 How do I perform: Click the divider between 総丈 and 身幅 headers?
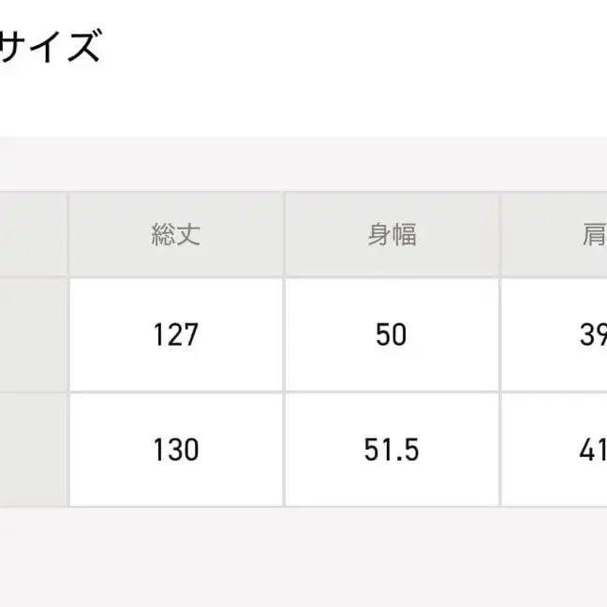pyautogui.click(x=284, y=235)
